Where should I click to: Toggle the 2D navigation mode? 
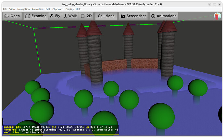tap(86, 16)
